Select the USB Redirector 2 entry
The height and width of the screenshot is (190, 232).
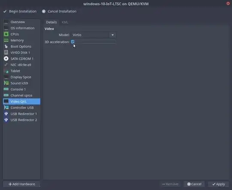point(21,120)
